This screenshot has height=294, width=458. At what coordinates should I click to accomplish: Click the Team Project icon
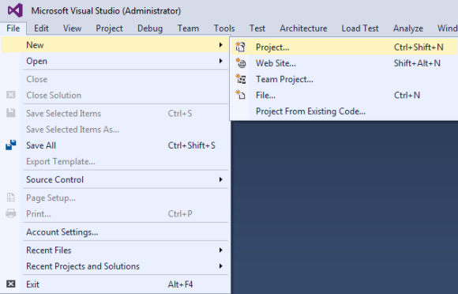241,79
